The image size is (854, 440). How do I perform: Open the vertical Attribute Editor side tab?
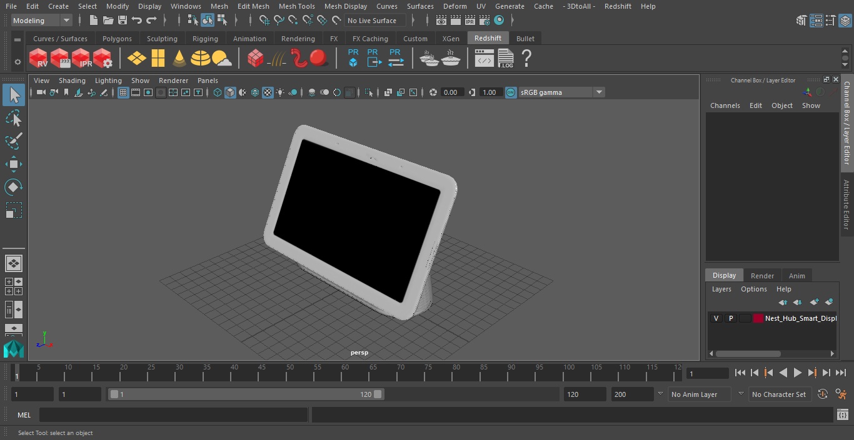coord(846,205)
